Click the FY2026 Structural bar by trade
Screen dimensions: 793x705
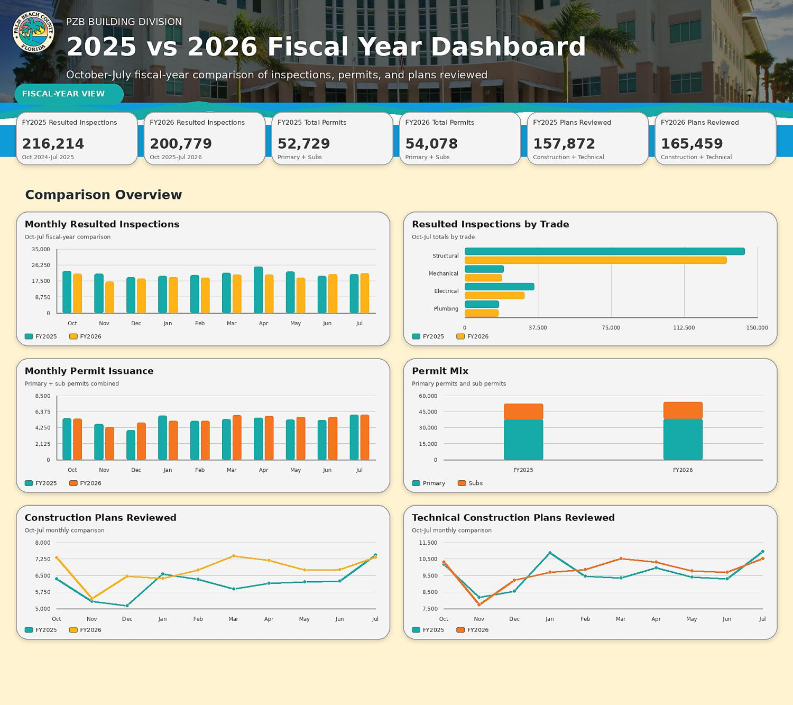596,260
